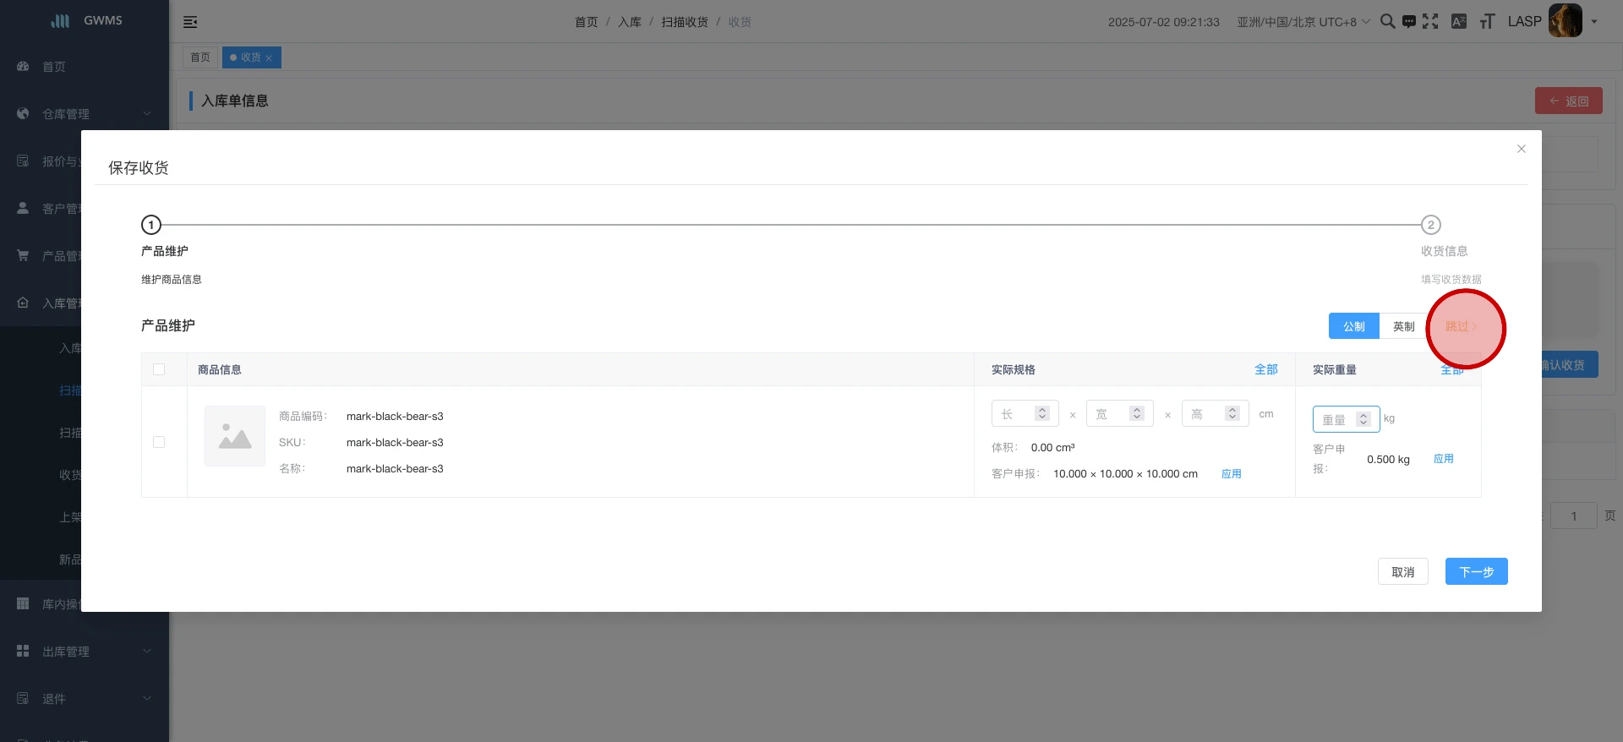
Task: Click the 取消 cancel button
Action: pos(1402,572)
